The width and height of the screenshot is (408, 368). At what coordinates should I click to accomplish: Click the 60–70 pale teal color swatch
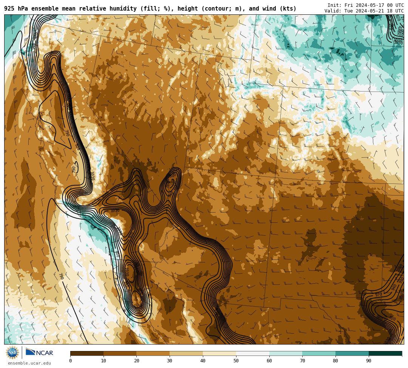[286, 353]
